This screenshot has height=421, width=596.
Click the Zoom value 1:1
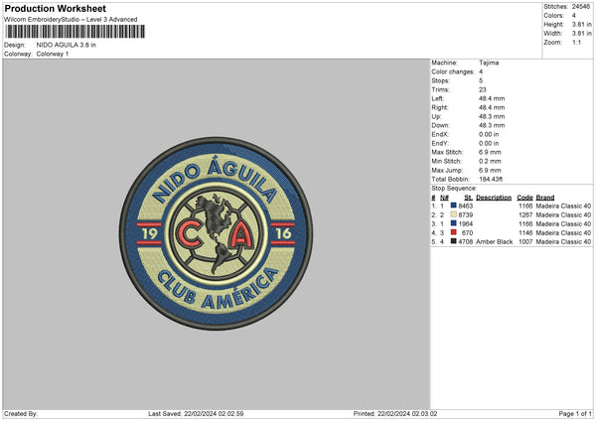(x=576, y=43)
